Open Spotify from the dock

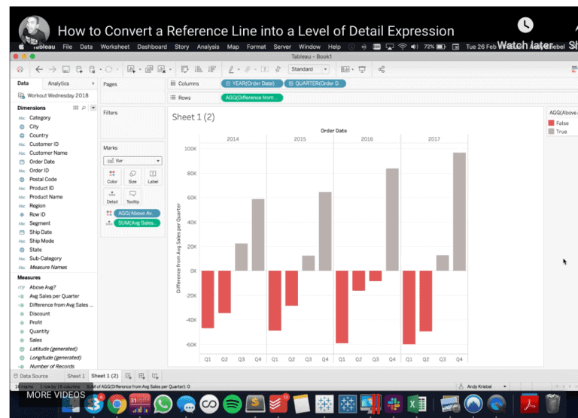pyautogui.click(x=233, y=404)
